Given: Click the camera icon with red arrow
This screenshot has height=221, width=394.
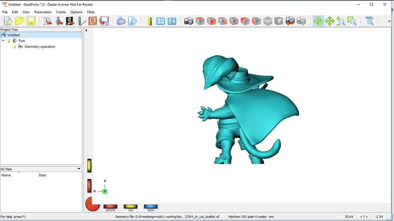Looking at the screenshot, I should [290, 21].
